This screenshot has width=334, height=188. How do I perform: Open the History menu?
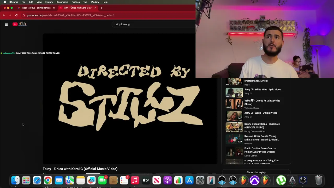click(x=49, y=2)
